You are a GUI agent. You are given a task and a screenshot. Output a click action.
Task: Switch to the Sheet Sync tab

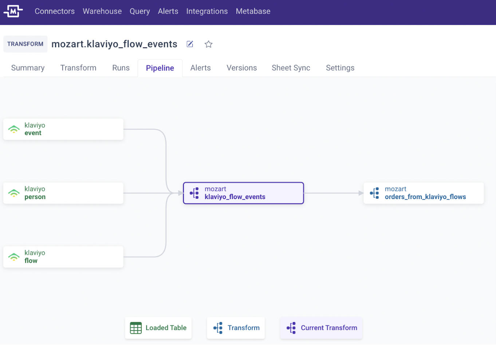tap(291, 68)
